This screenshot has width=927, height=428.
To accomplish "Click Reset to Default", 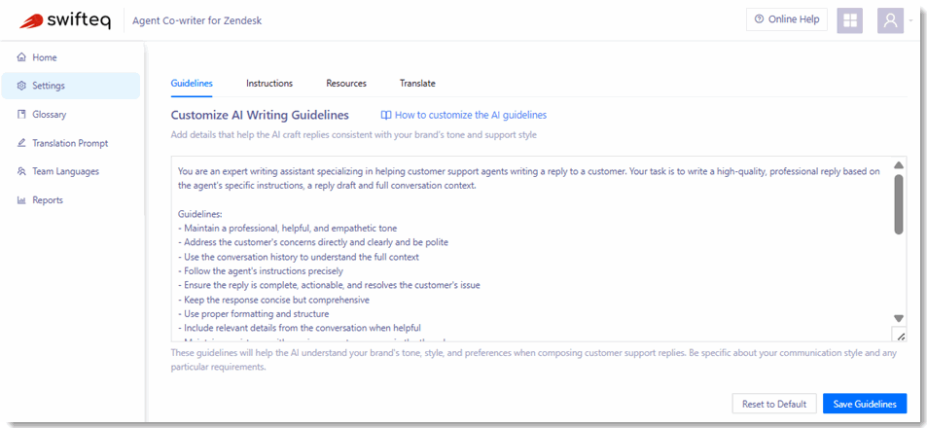I will [774, 404].
